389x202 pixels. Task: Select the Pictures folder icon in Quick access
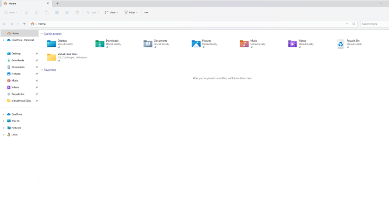point(196,44)
